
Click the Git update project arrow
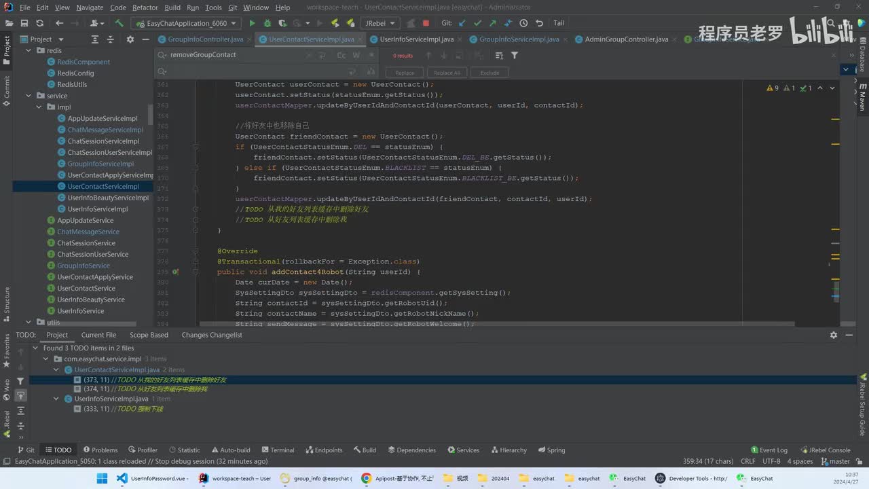click(462, 23)
